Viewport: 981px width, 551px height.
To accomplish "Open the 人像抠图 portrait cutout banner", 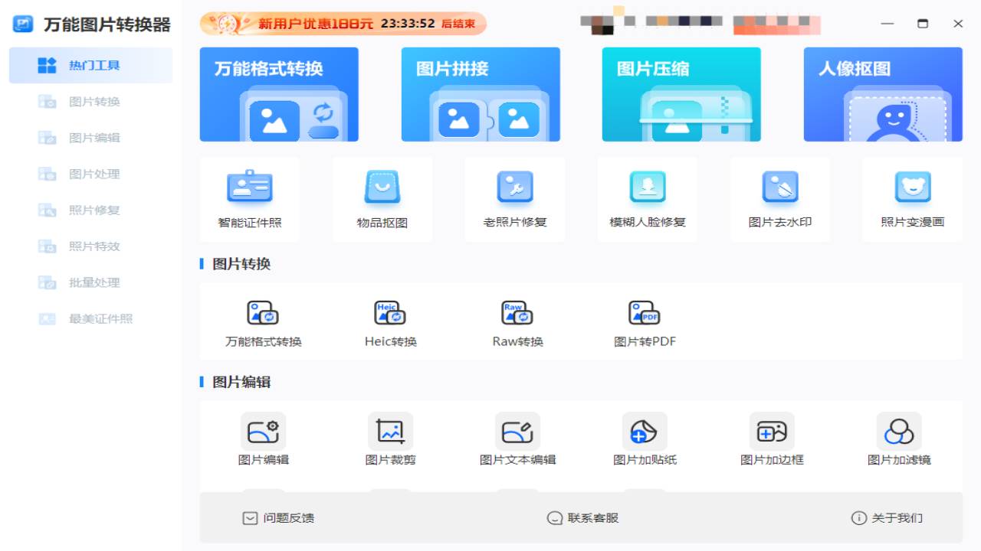I will (x=882, y=93).
